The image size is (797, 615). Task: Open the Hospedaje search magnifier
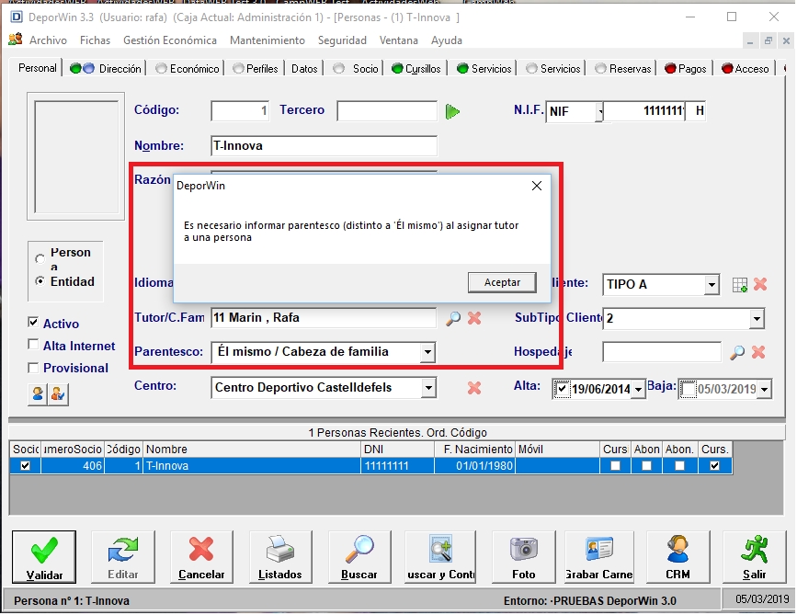tap(737, 352)
